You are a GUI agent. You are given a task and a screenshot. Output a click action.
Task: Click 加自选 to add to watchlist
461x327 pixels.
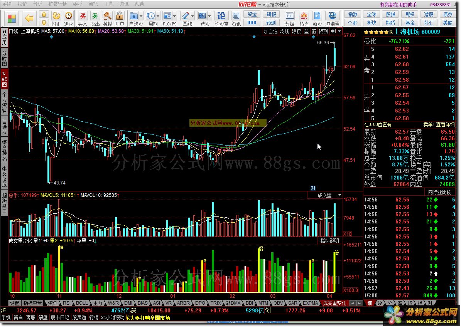[270, 31]
